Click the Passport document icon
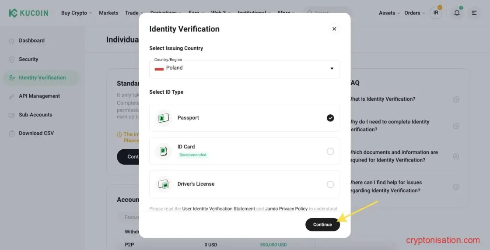 (x=164, y=118)
